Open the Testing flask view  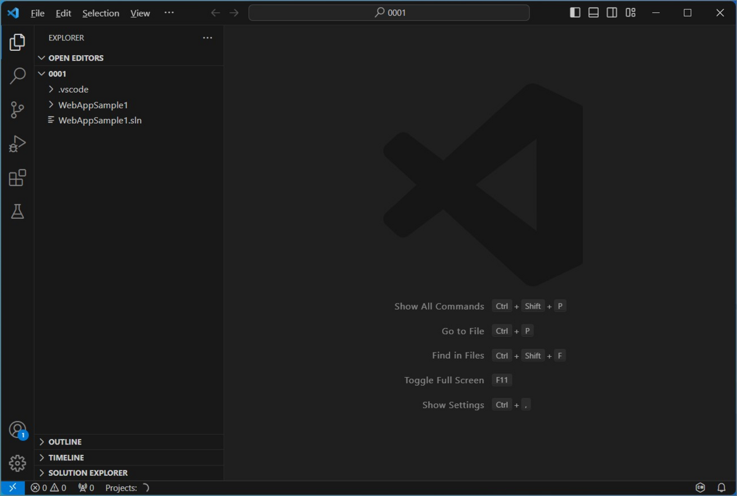(x=17, y=212)
